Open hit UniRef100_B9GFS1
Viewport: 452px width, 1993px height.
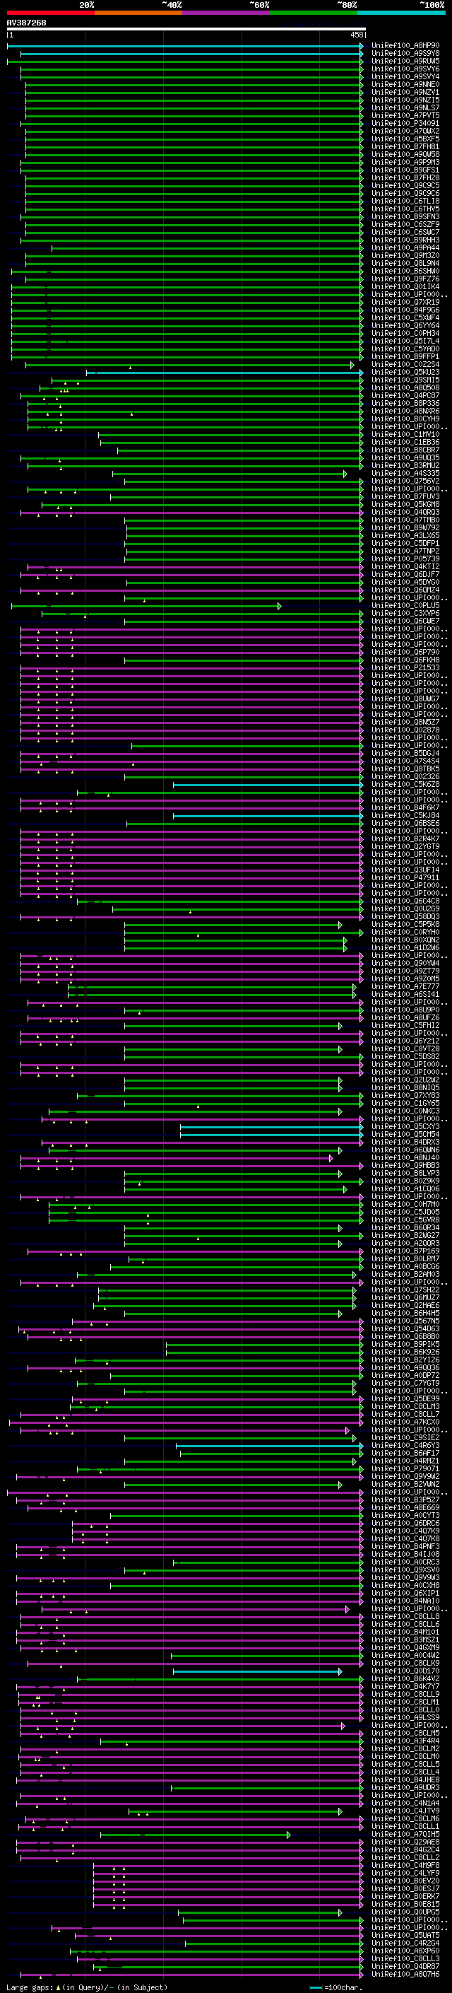(x=405, y=170)
